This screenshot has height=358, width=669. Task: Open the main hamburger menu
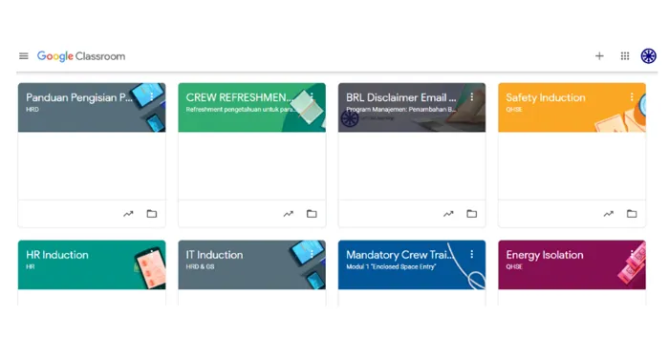coord(24,55)
